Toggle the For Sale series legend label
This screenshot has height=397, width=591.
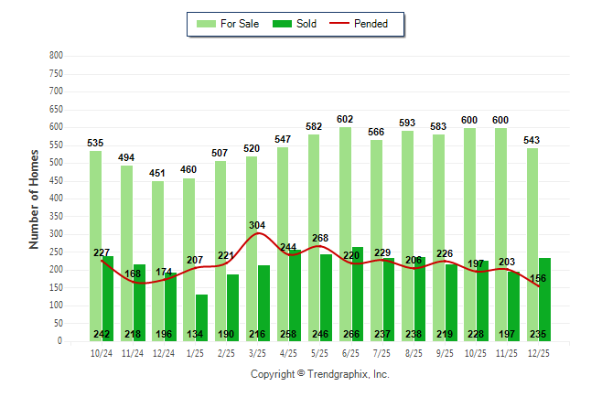pos(240,24)
